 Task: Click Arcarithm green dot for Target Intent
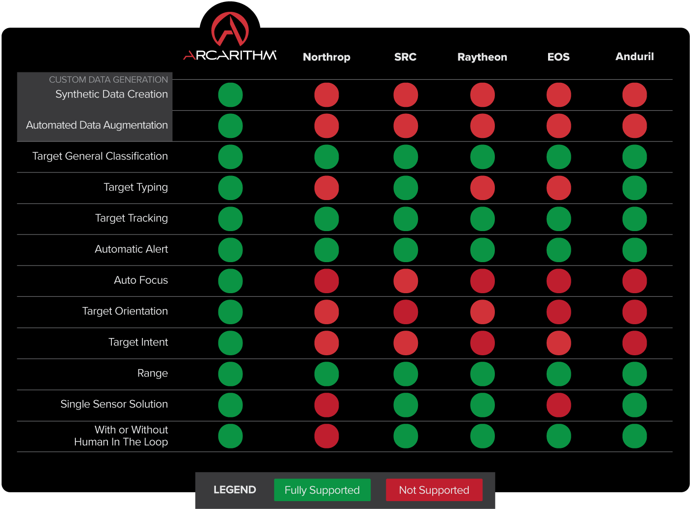tap(231, 343)
